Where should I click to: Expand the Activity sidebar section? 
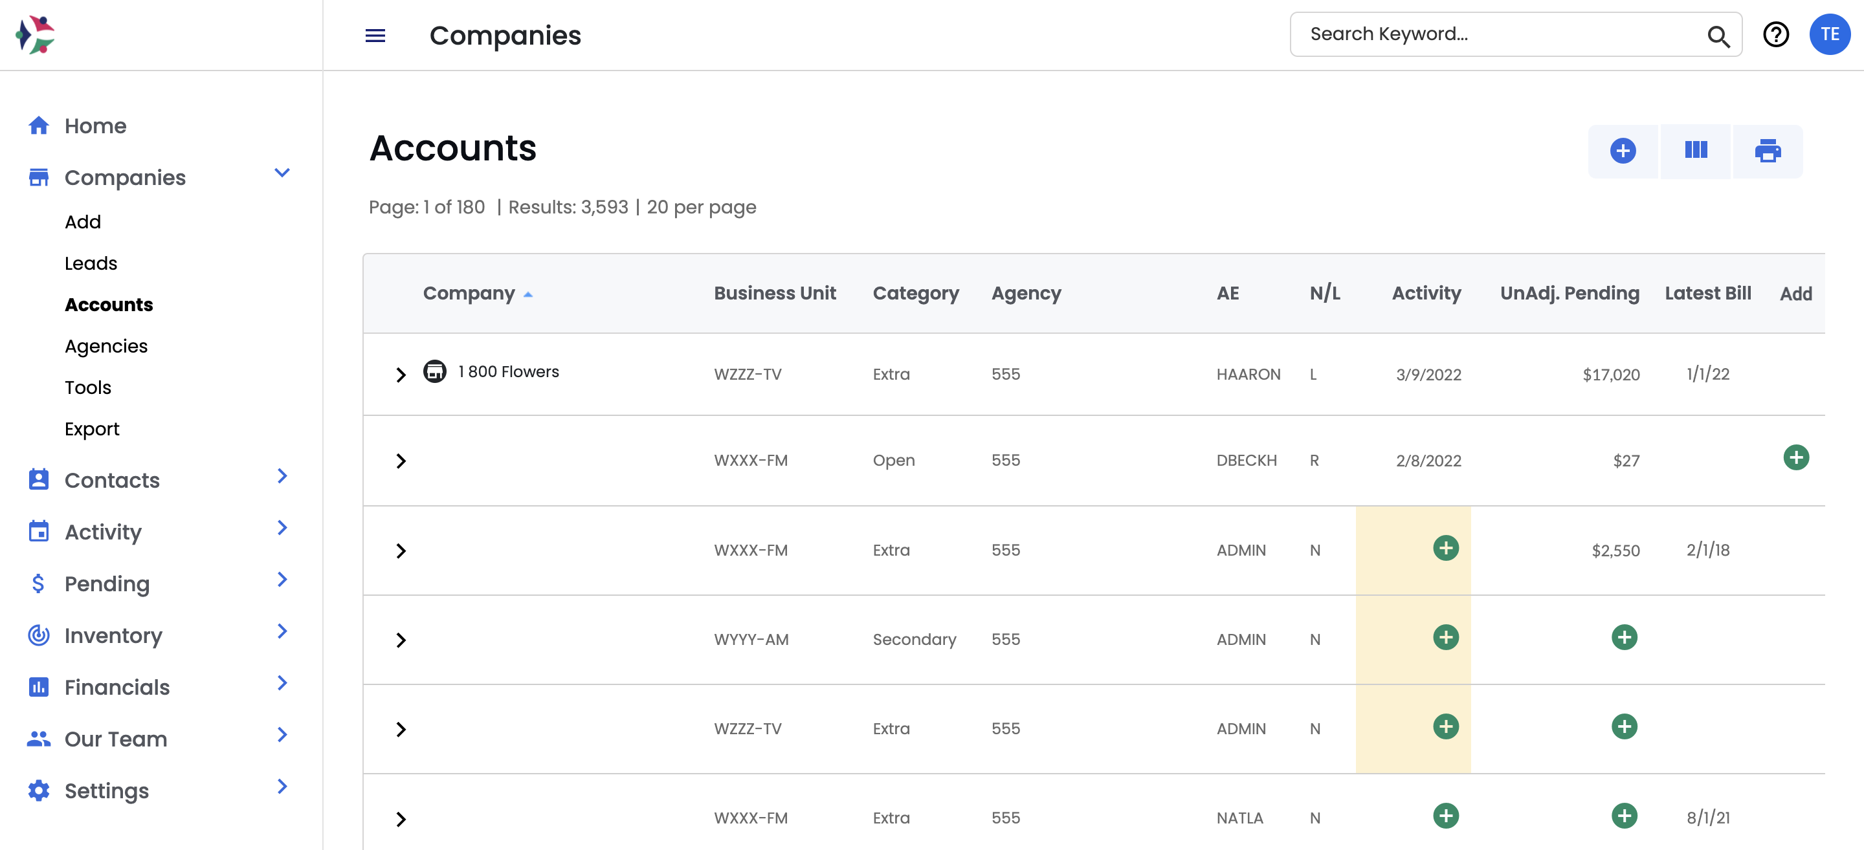(x=282, y=528)
